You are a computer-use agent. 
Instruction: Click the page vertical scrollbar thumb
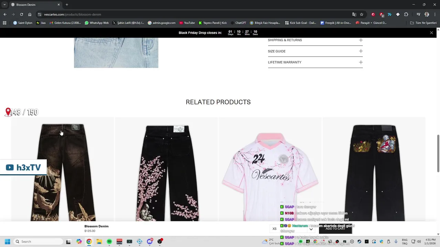[x=438, y=153]
